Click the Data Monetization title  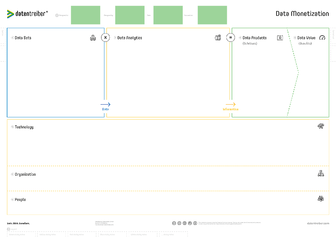pos(302,14)
